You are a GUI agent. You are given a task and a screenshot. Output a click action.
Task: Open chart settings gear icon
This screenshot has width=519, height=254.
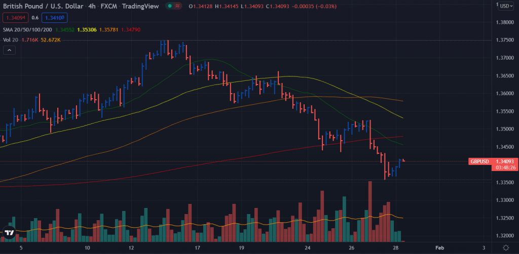(506, 248)
